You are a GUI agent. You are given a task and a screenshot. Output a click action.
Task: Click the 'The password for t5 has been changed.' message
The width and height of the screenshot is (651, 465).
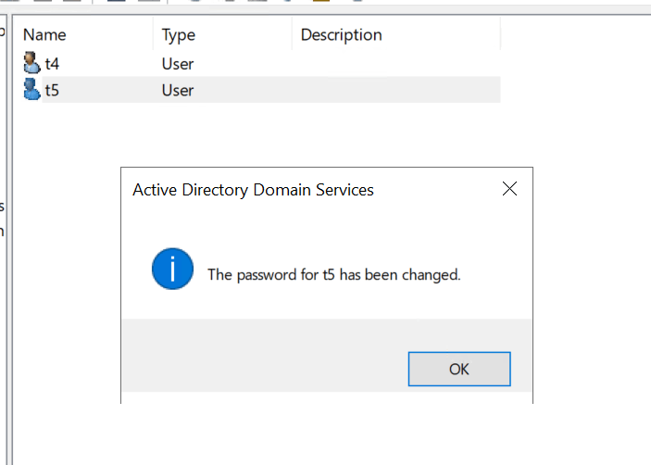[334, 275]
